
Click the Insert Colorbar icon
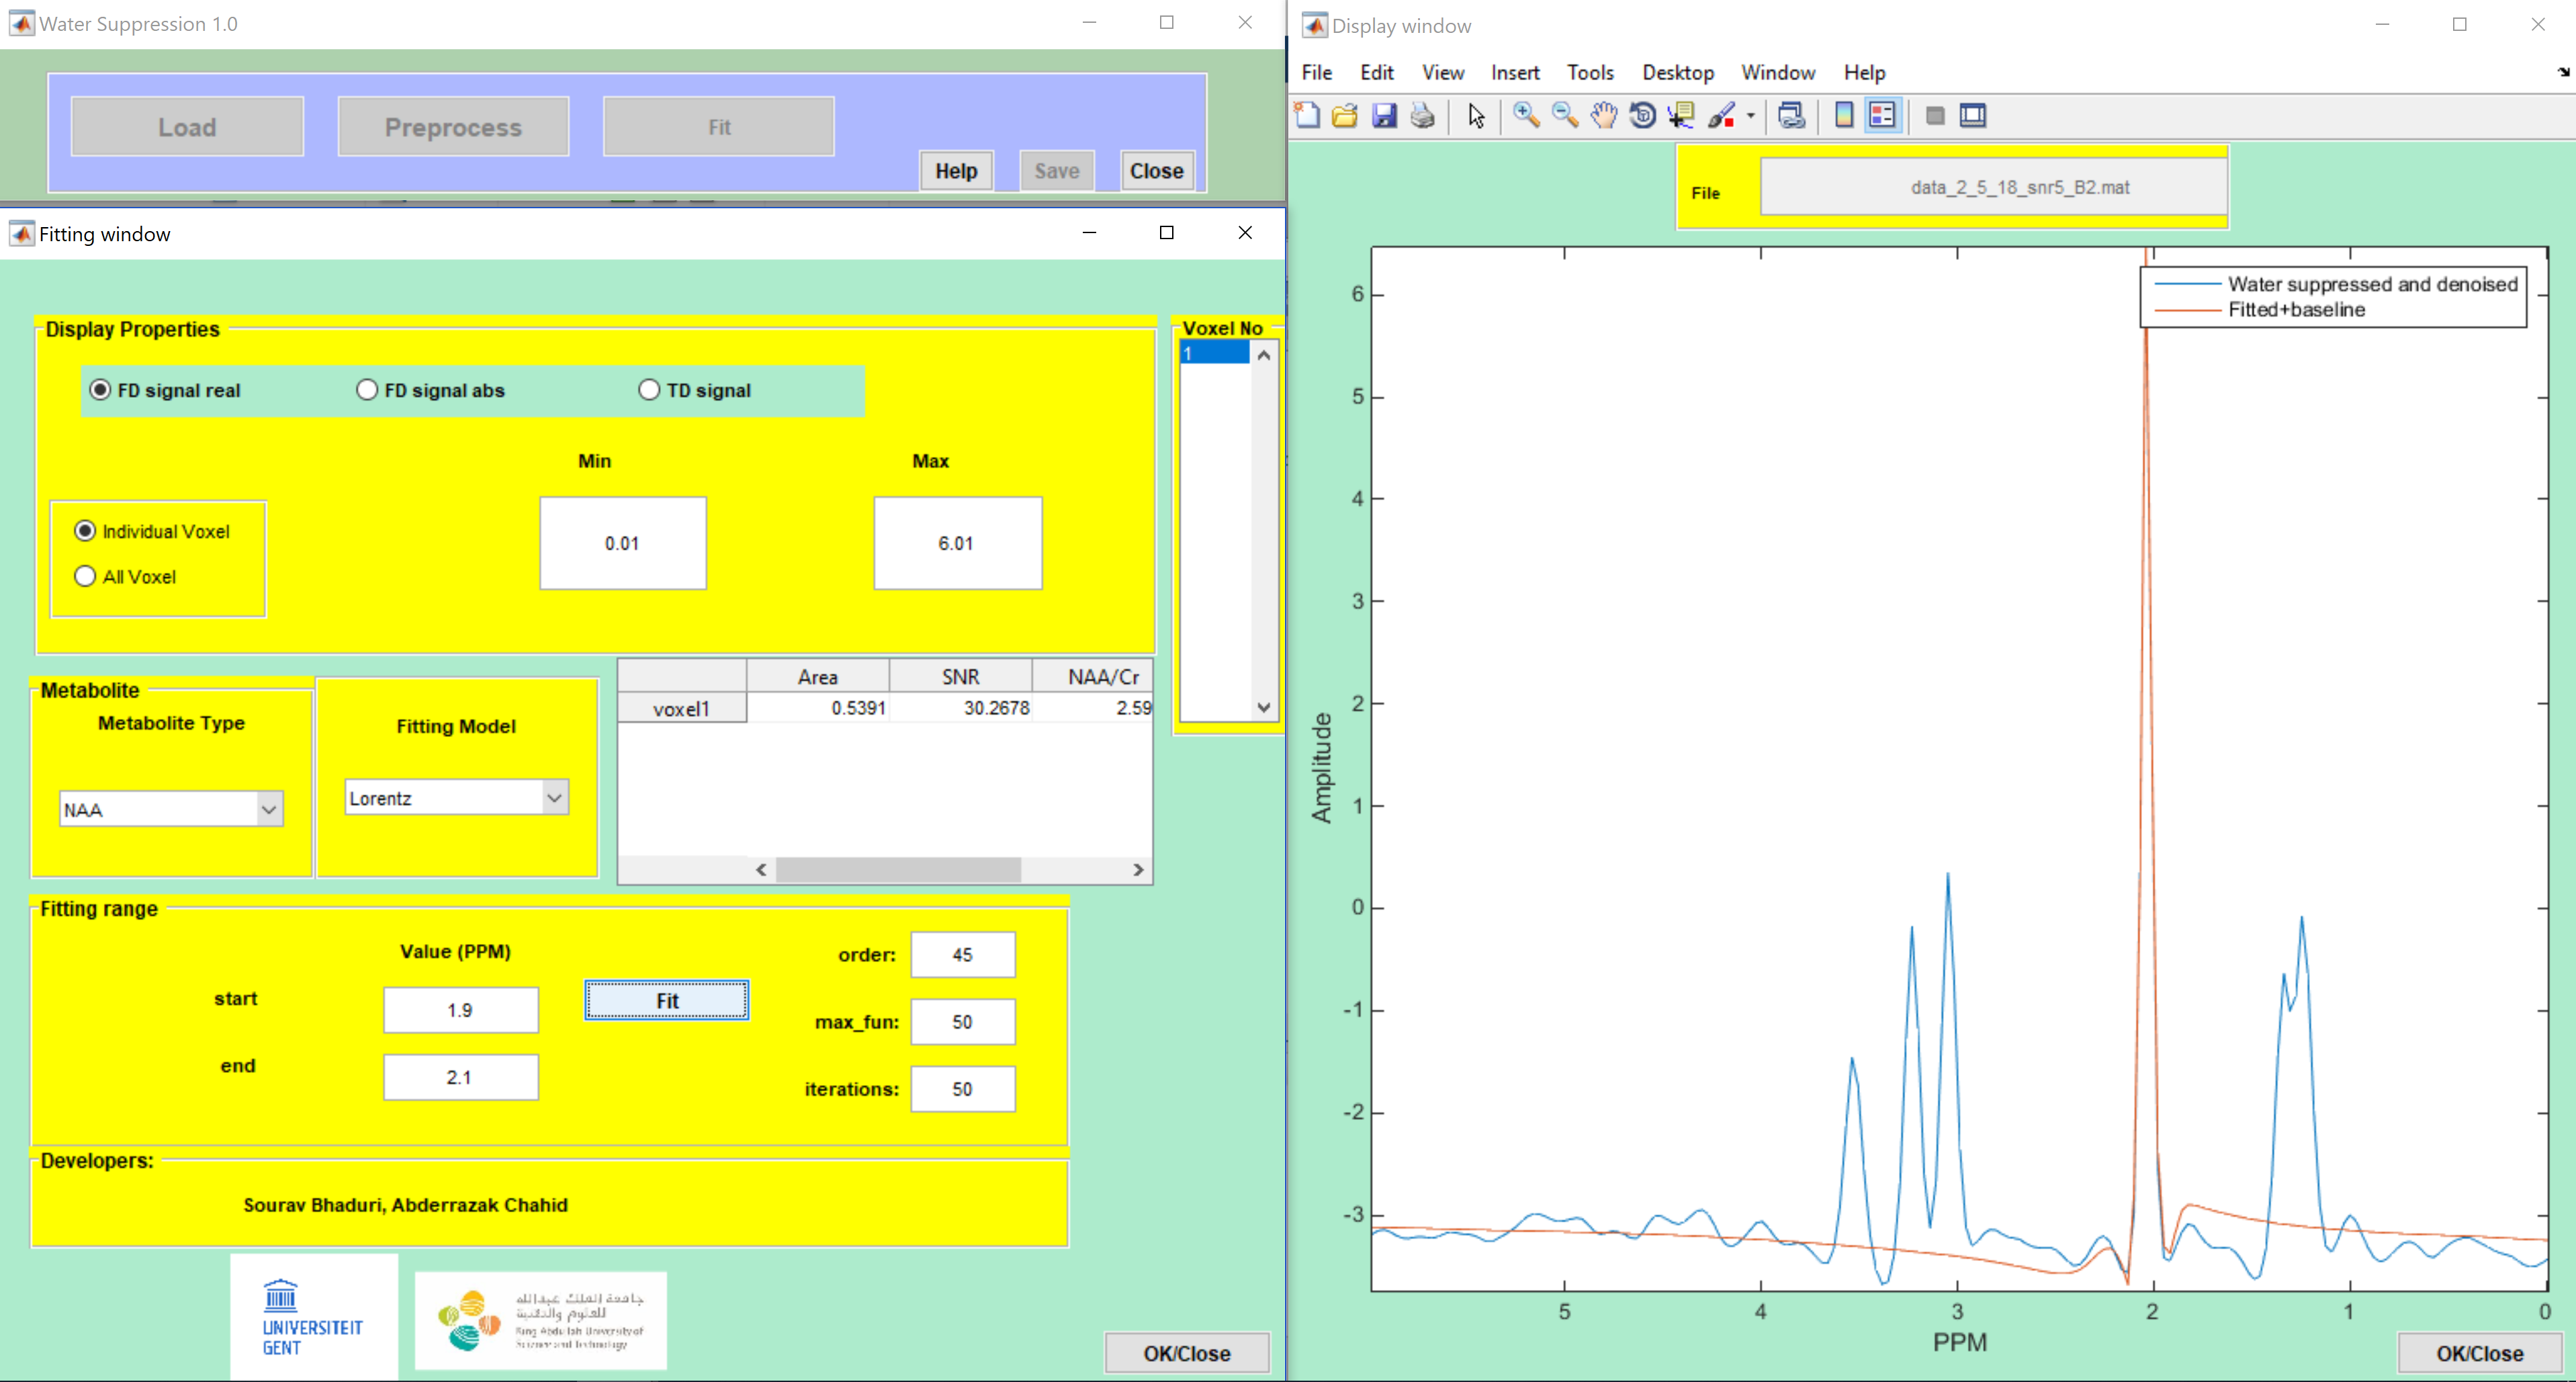(x=1844, y=115)
